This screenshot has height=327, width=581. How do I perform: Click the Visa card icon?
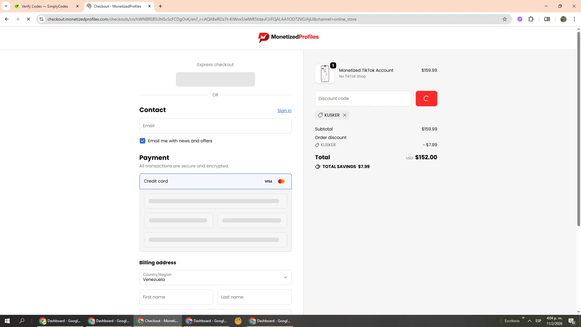268,181
